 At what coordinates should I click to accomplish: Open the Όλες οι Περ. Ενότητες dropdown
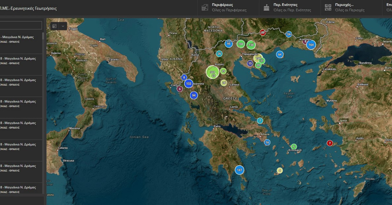click(x=292, y=10)
